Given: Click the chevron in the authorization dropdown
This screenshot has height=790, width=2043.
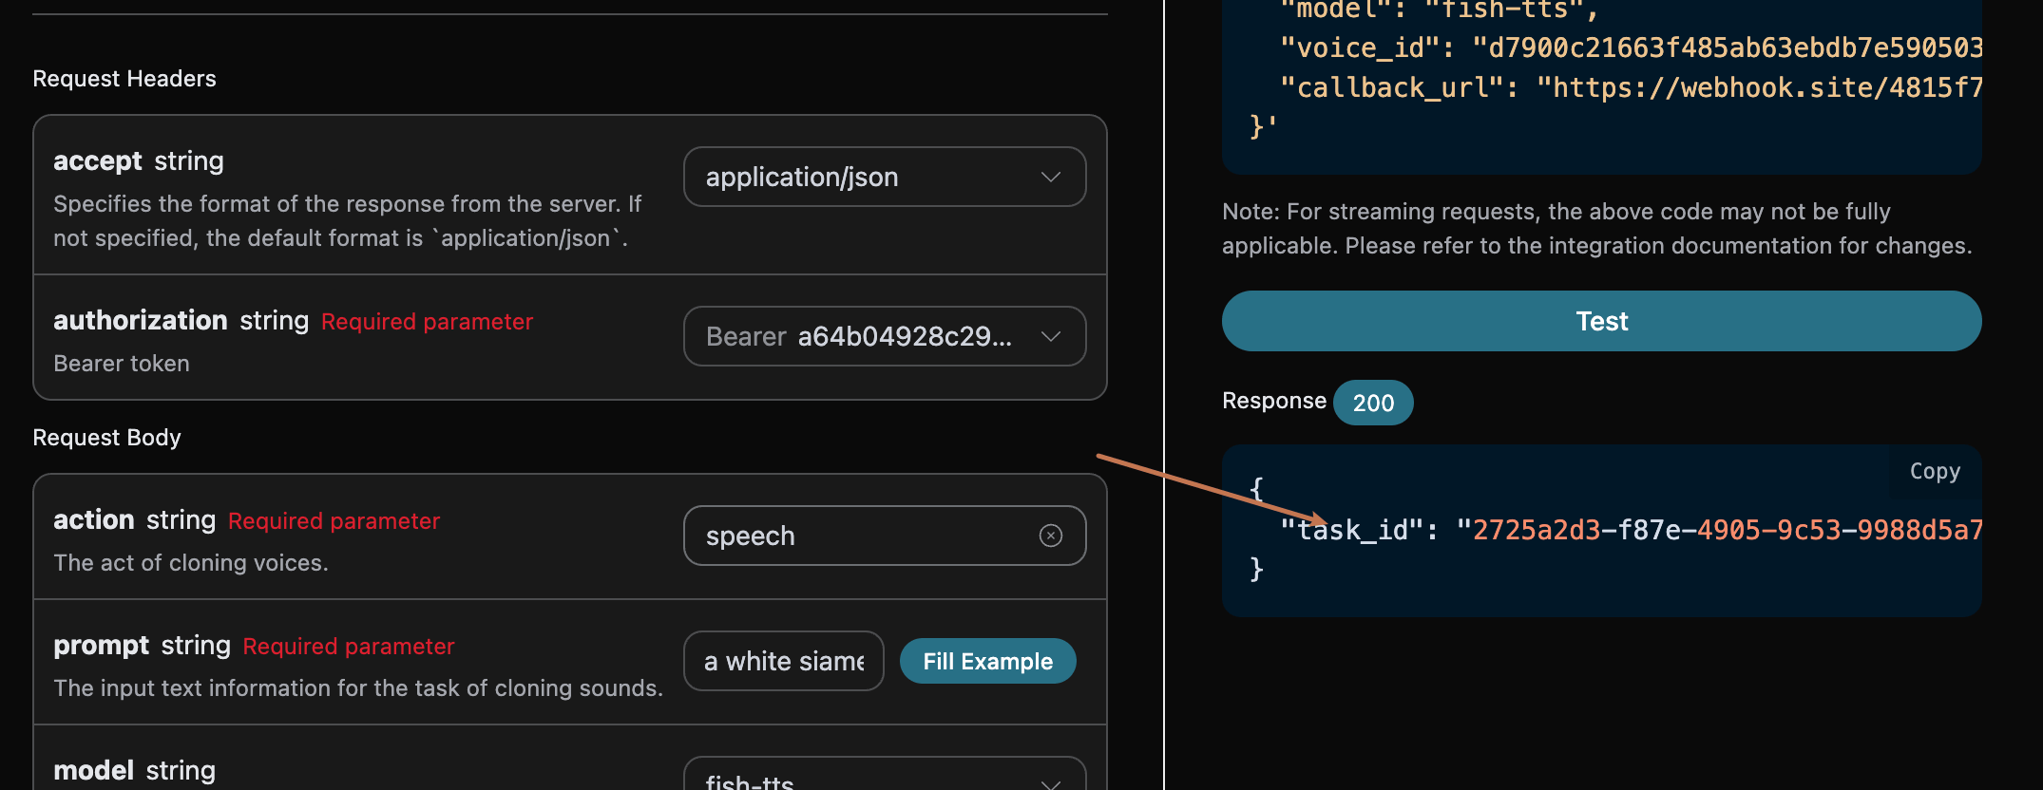Looking at the screenshot, I should pos(1050,337).
